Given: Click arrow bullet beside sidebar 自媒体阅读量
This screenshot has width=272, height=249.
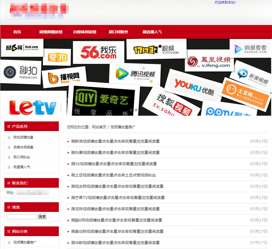Looking at the screenshot, I should pos(9,148).
